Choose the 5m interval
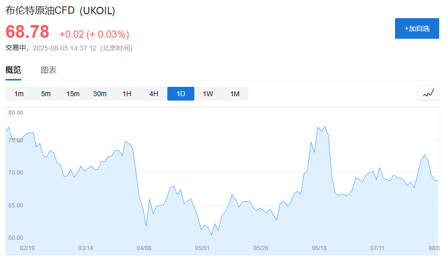The height and width of the screenshot is (261, 448). (46, 94)
